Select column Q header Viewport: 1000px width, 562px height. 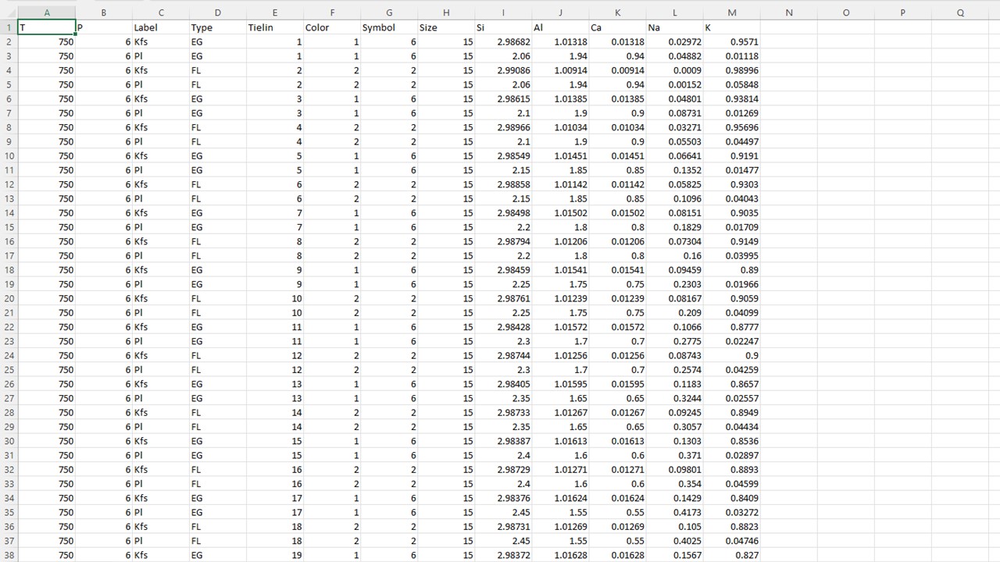click(959, 12)
